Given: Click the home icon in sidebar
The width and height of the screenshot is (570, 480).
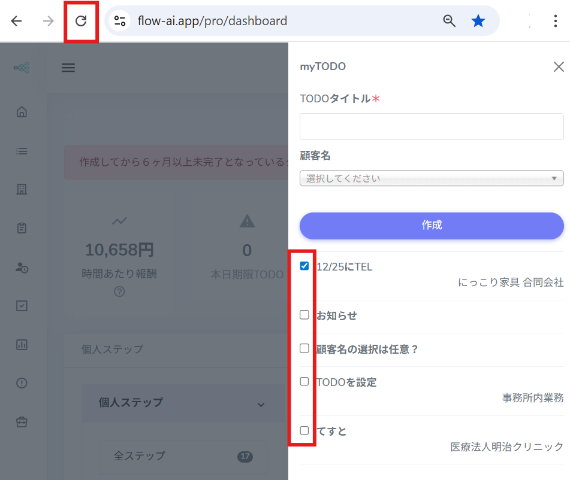Looking at the screenshot, I should (22, 112).
